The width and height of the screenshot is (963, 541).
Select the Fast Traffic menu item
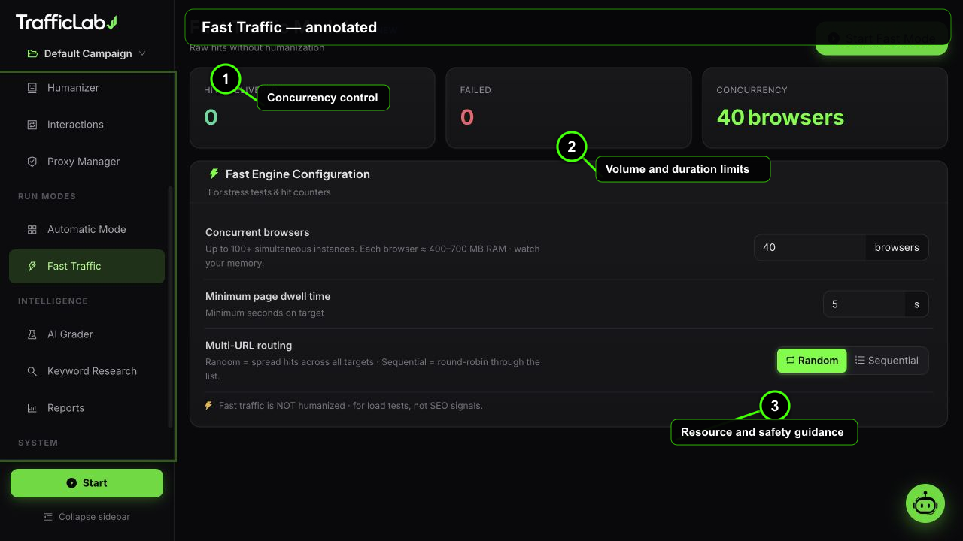pos(87,267)
